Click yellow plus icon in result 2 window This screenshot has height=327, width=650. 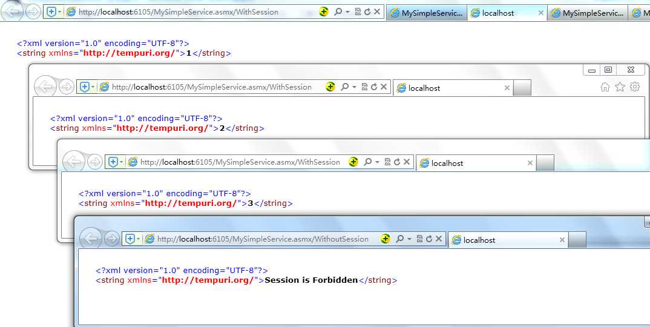click(x=330, y=87)
